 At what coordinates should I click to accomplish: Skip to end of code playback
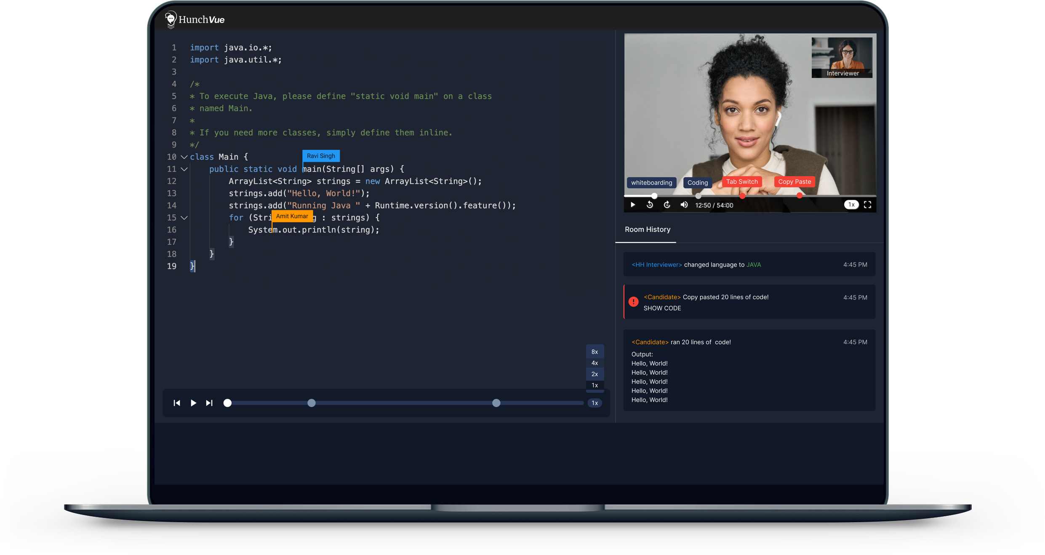[x=209, y=403]
